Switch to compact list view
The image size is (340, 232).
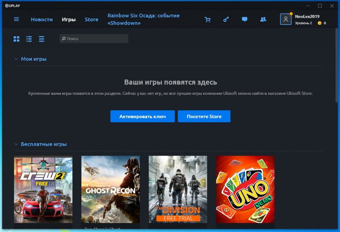(x=42, y=39)
